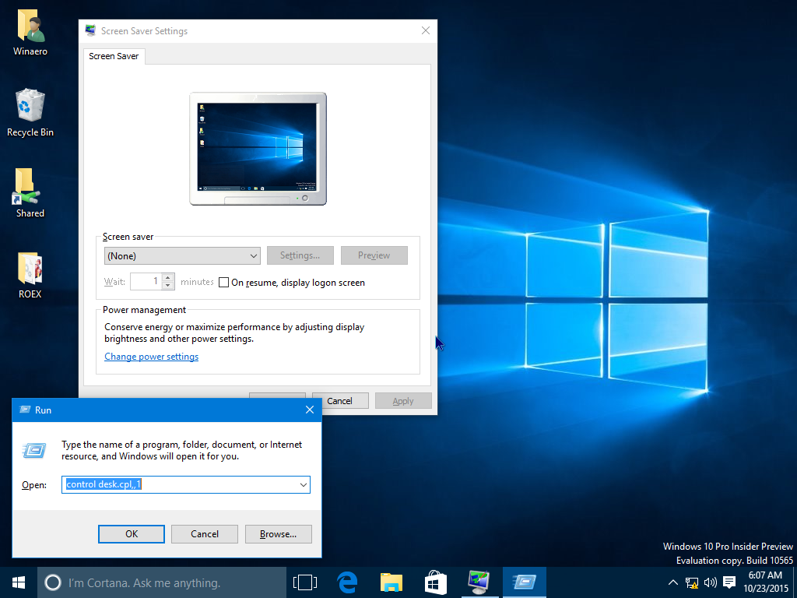Cancel the Screen Saver Settings dialog
Screen dimensions: 797x598
pyautogui.click(x=340, y=401)
